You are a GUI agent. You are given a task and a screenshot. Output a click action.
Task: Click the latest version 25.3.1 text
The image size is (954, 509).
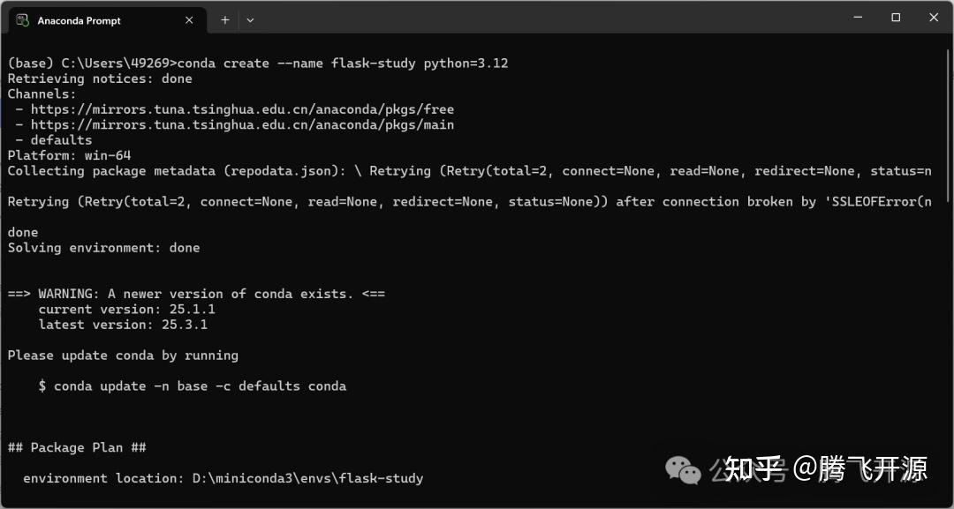click(123, 325)
